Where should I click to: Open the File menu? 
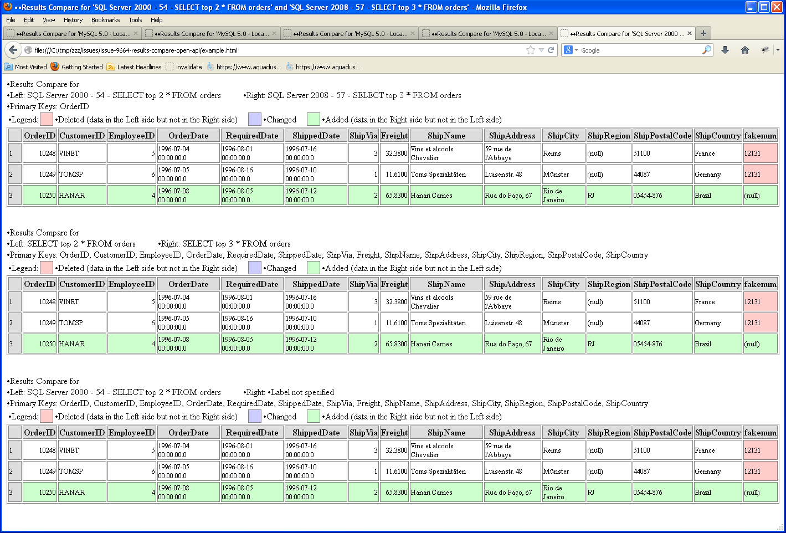coord(11,20)
